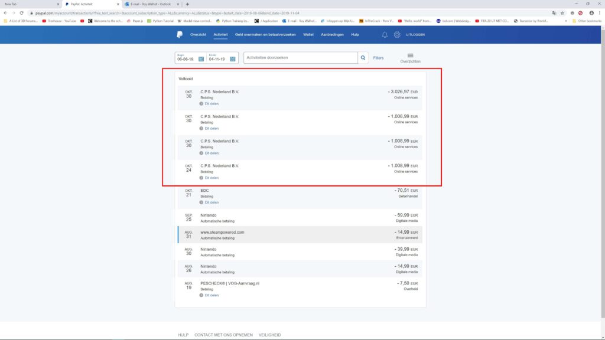Open a new browser tab
This screenshot has width=605, height=340.
187,4
